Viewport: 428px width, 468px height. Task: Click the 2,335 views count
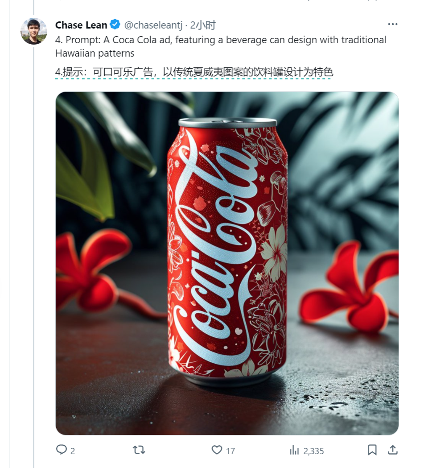coord(313,451)
